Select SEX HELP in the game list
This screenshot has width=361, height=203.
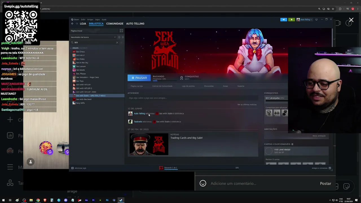pyautogui.click(x=80, y=55)
